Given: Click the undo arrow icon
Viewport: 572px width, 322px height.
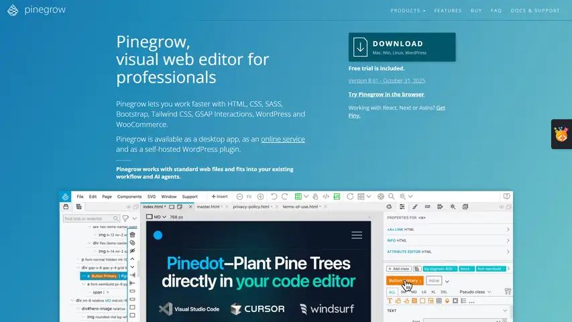Looking at the screenshot, I should [274, 197].
